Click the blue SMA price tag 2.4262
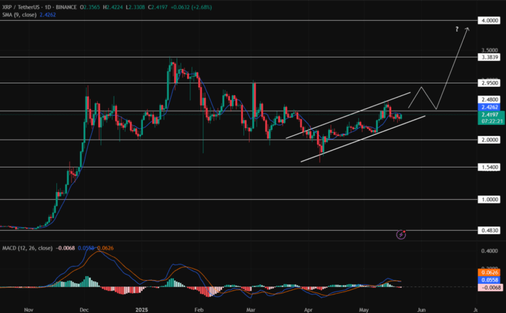This screenshot has height=313, width=506. coord(489,107)
